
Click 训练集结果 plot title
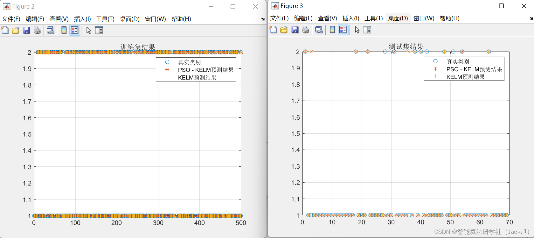click(138, 47)
